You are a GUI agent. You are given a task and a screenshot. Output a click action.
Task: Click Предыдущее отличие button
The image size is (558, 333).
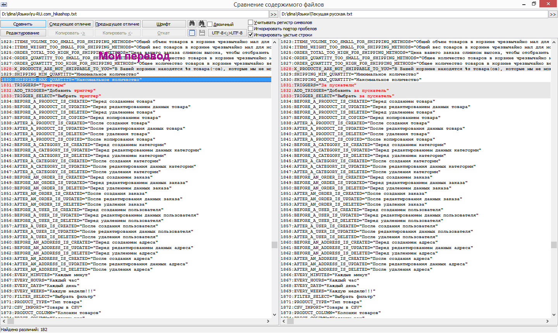click(117, 24)
